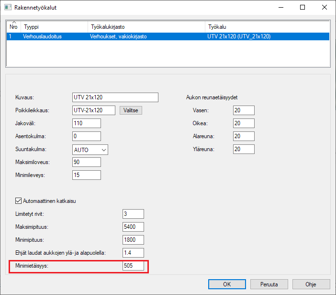Open the Suuntakulma AUTO dropdown
The width and height of the screenshot is (336, 295).
pos(90,150)
